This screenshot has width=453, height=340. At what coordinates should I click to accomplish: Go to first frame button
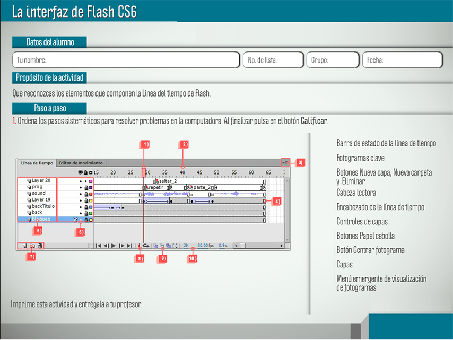click(x=98, y=246)
